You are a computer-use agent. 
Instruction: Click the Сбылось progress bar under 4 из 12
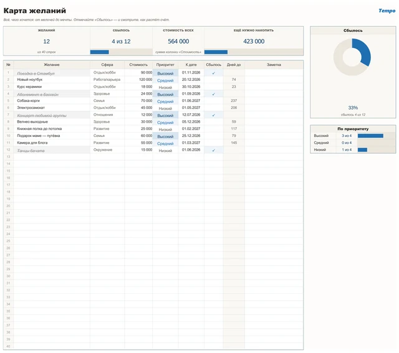(x=121, y=52)
